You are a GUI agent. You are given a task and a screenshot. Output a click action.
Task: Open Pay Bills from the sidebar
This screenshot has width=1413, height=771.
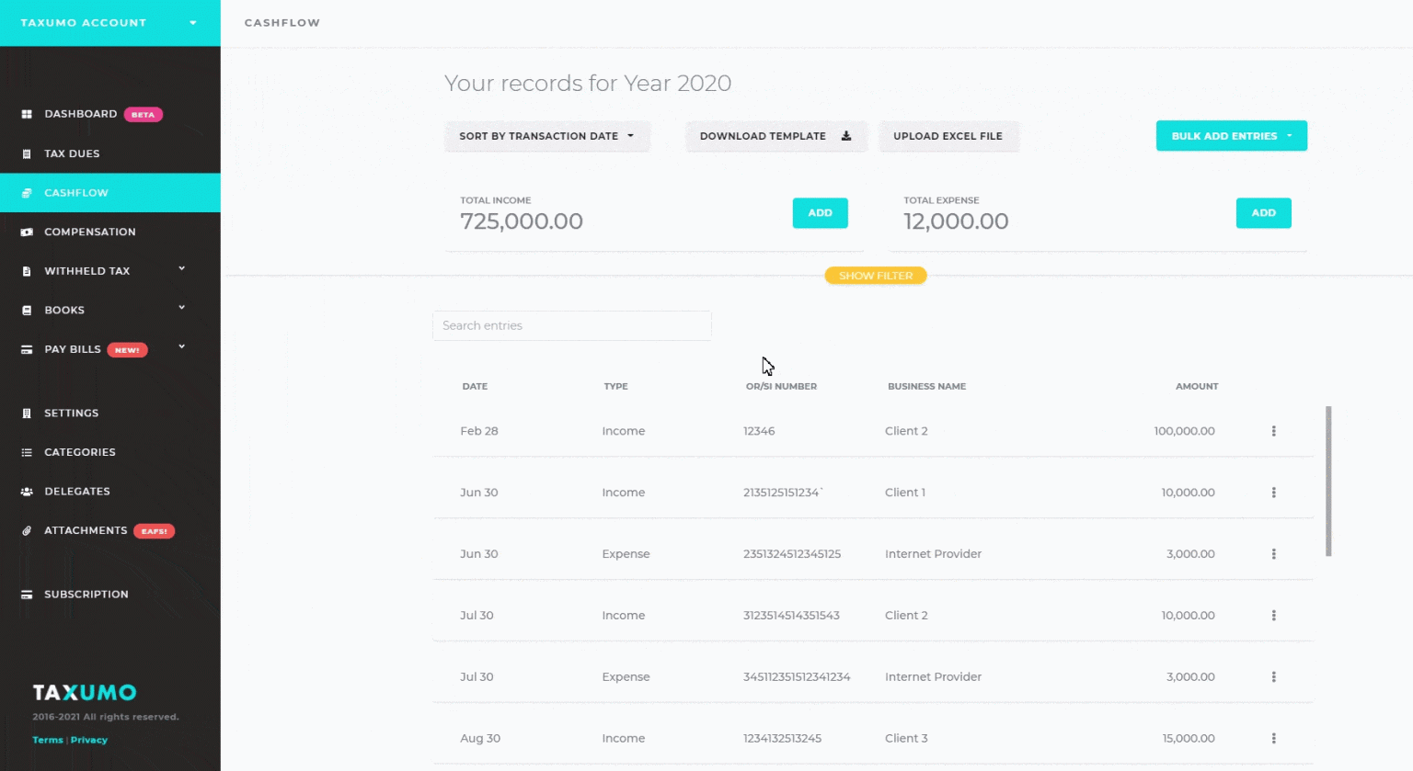point(28,349)
